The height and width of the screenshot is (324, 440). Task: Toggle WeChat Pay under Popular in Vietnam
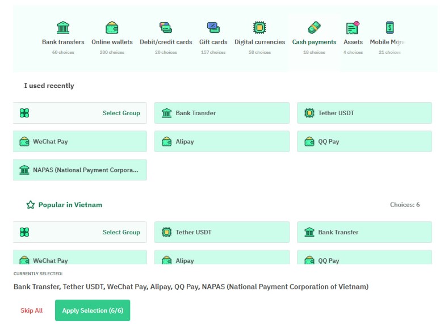pos(79,257)
